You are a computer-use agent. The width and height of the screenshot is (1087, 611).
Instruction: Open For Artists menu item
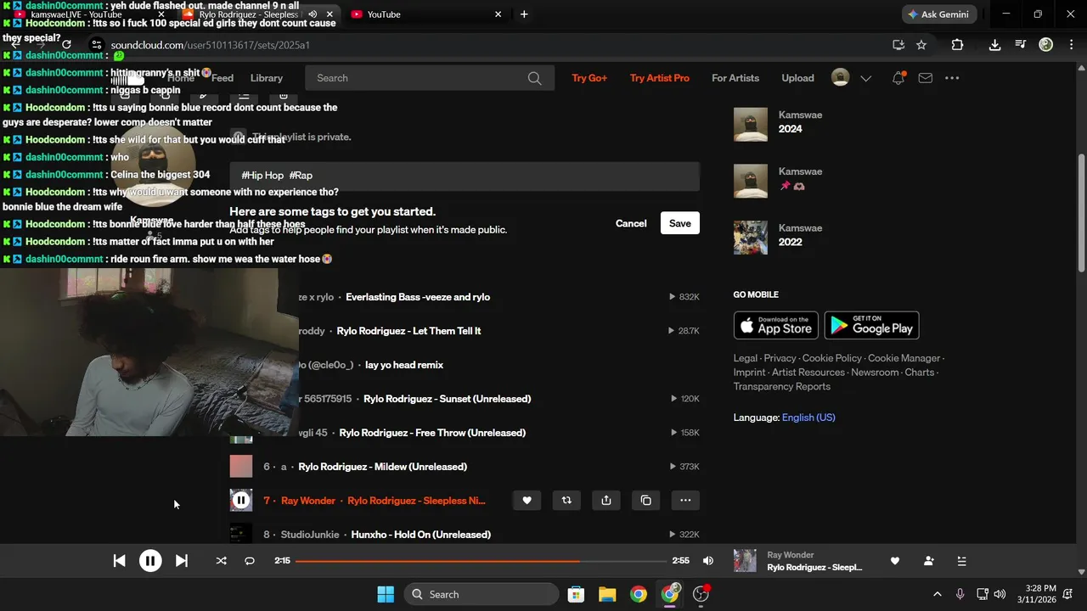[x=735, y=78]
